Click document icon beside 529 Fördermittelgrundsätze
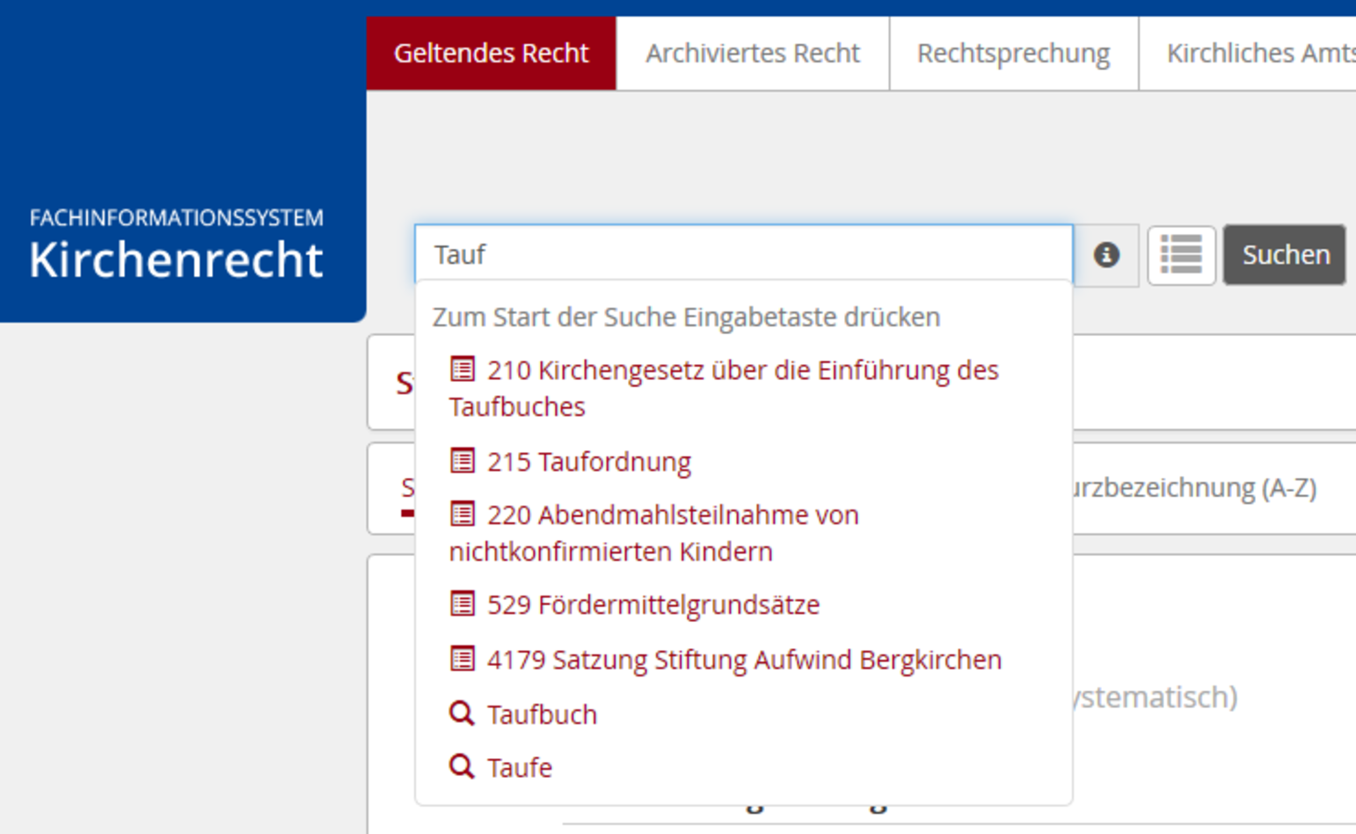This screenshot has height=834, width=1356. click(x=463, y=604)
